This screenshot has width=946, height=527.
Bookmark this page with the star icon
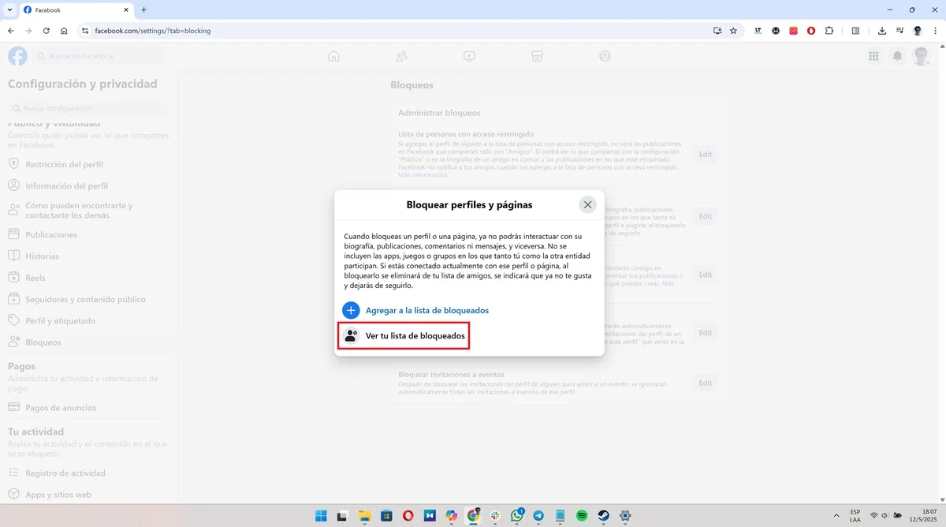coord(733,31)
